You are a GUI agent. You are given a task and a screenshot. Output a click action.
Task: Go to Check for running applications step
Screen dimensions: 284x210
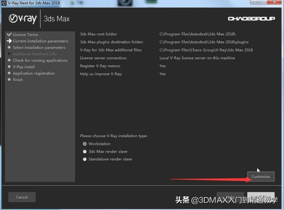[x=40, y=60]
